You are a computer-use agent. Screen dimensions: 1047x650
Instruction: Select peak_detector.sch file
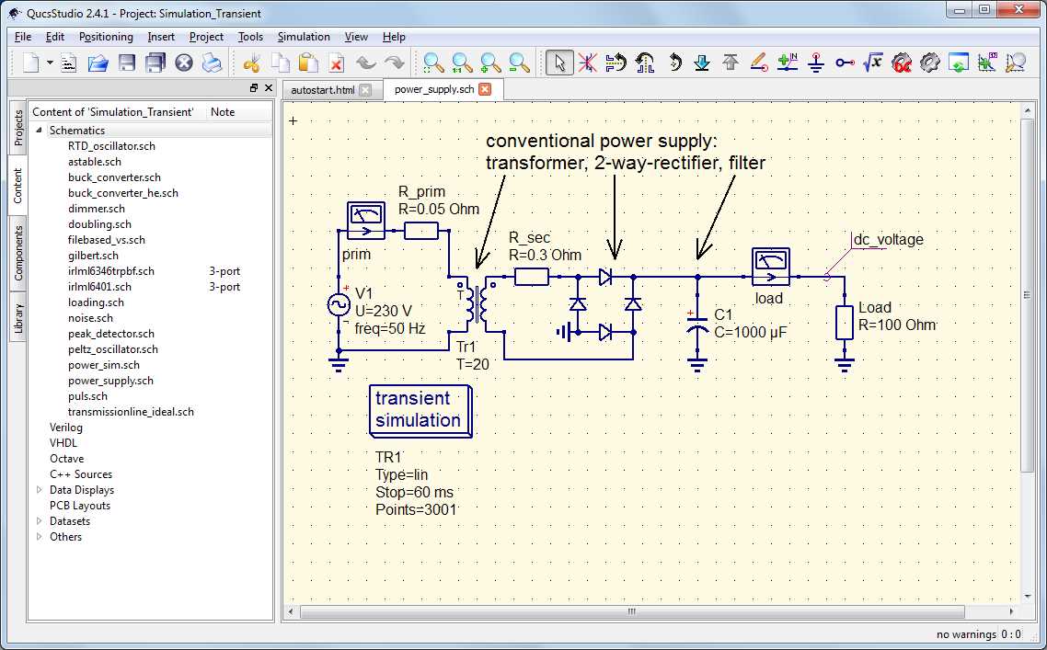110,334
